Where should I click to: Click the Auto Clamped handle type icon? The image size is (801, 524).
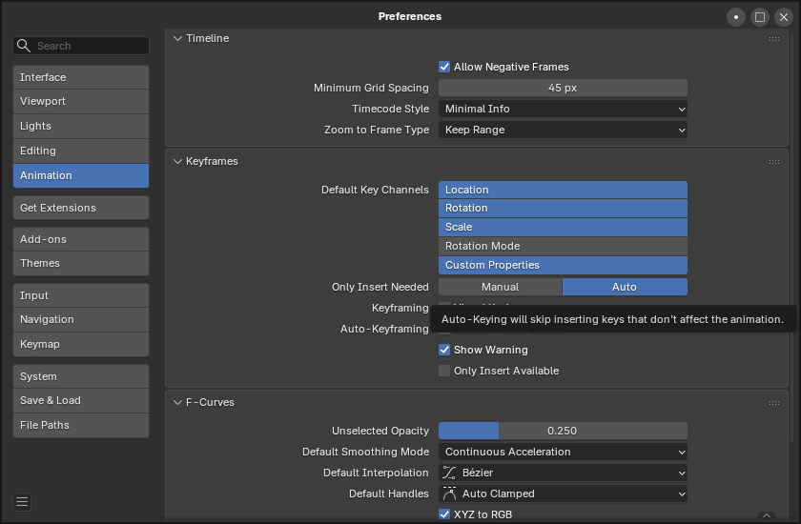[450, 494]
